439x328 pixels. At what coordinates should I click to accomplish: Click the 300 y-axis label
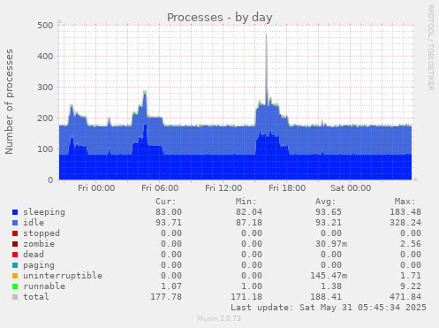point(45,88)
